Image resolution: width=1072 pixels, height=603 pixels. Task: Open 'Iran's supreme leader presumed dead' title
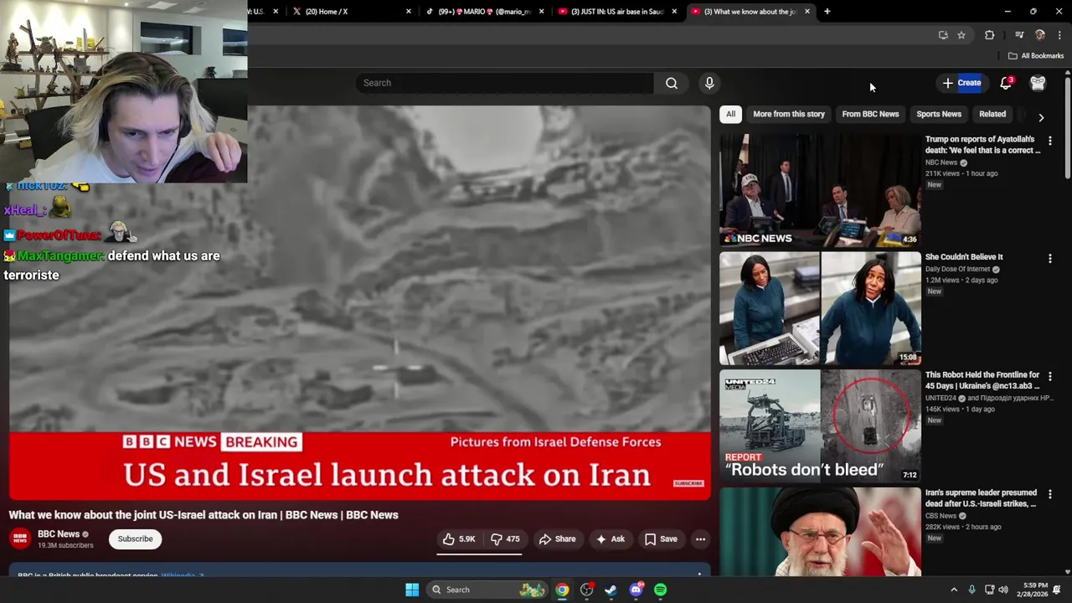[x=982, y=498]
